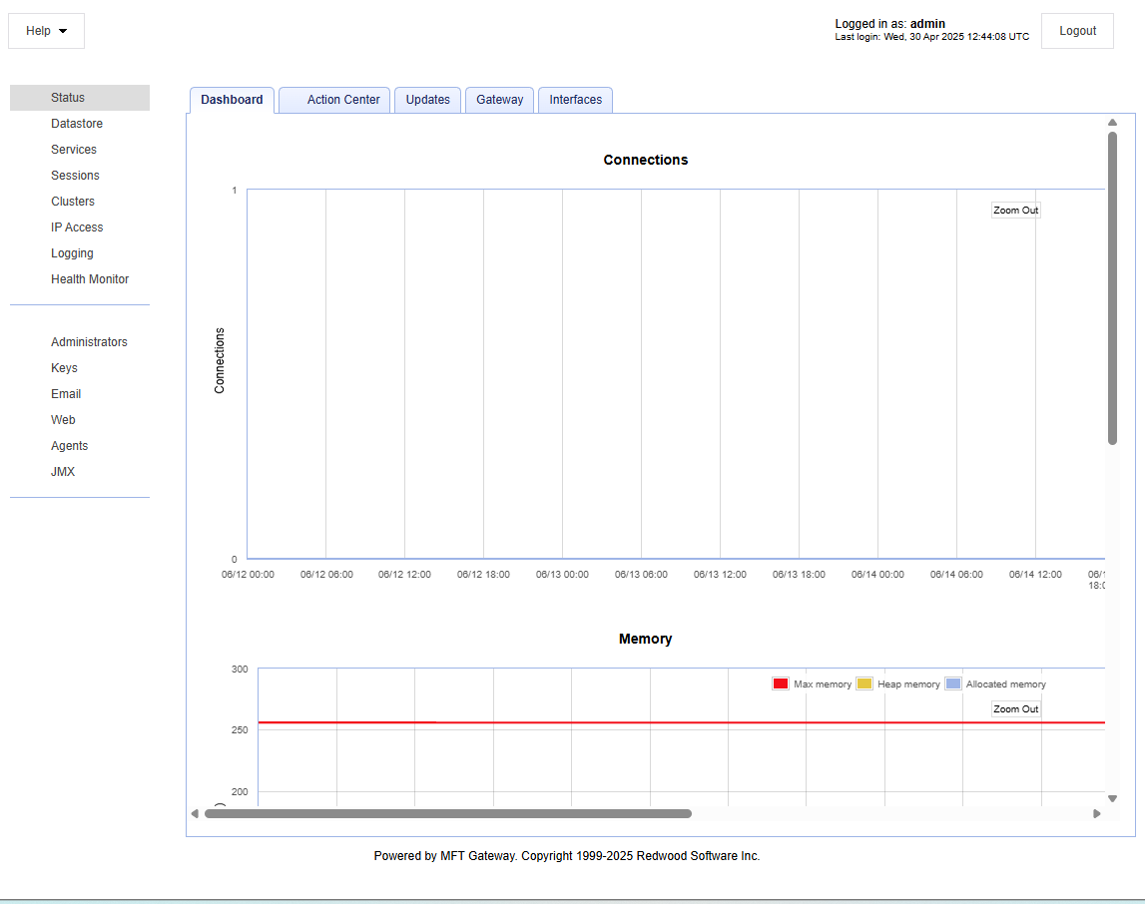Click the 'Heap memory' legend label

[908, 684]
